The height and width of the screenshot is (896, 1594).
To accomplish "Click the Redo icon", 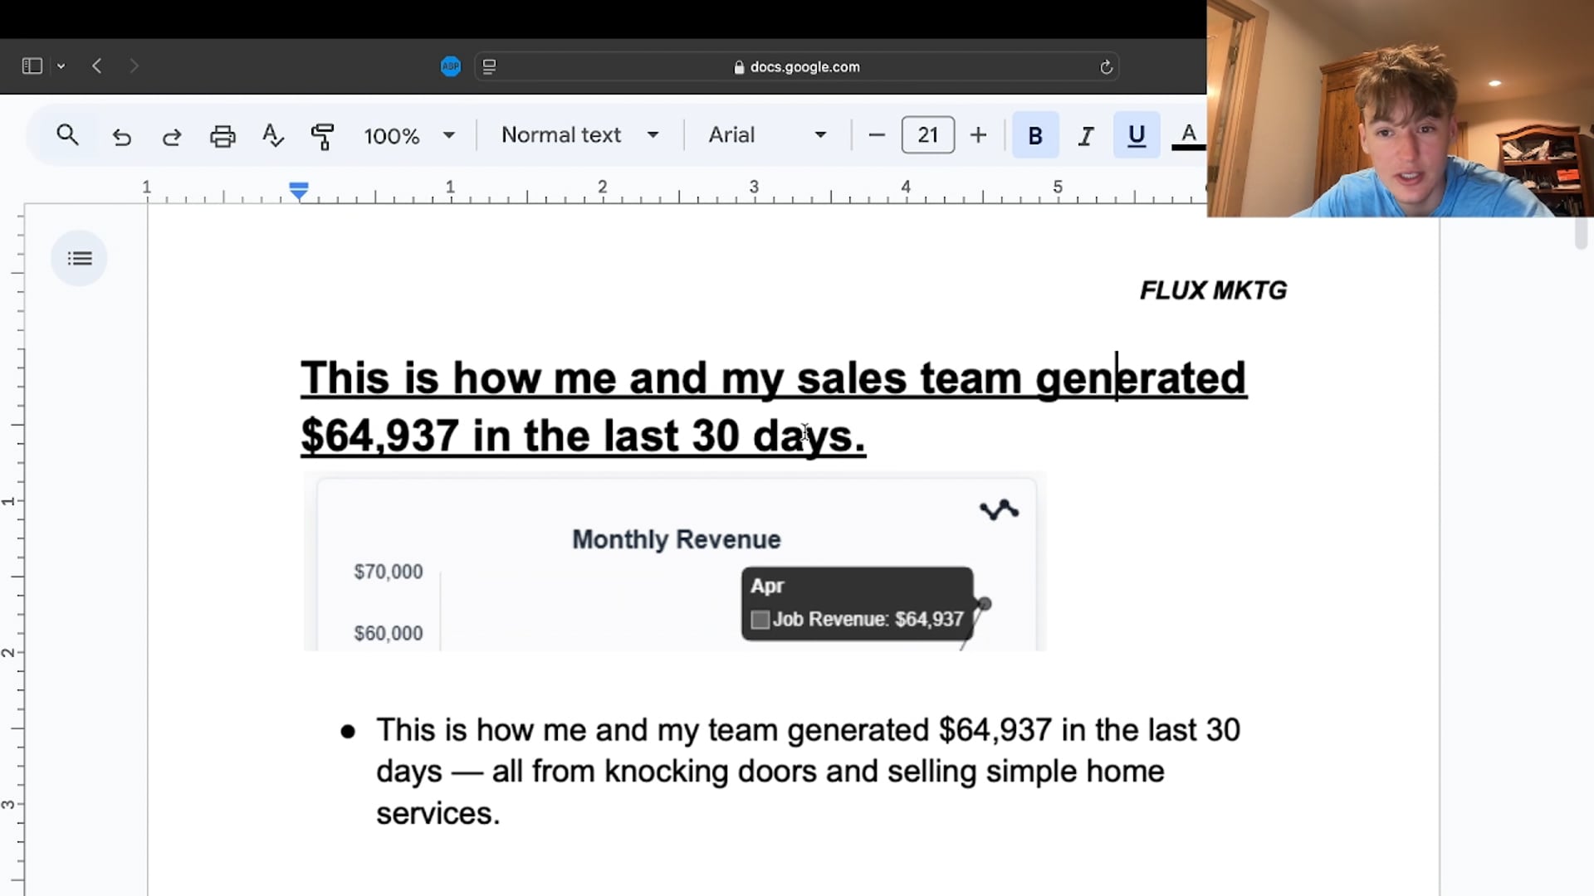I will (171, 135).
